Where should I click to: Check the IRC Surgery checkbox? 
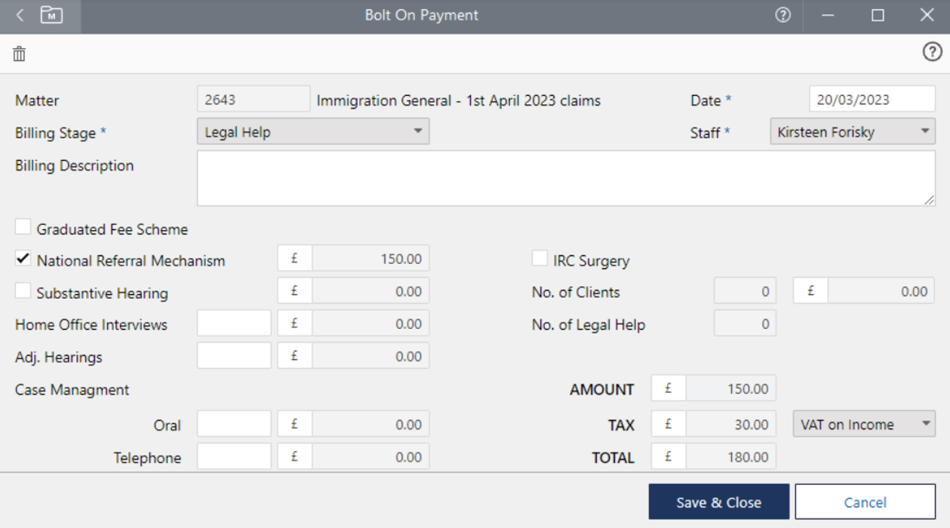coord(540,259)
